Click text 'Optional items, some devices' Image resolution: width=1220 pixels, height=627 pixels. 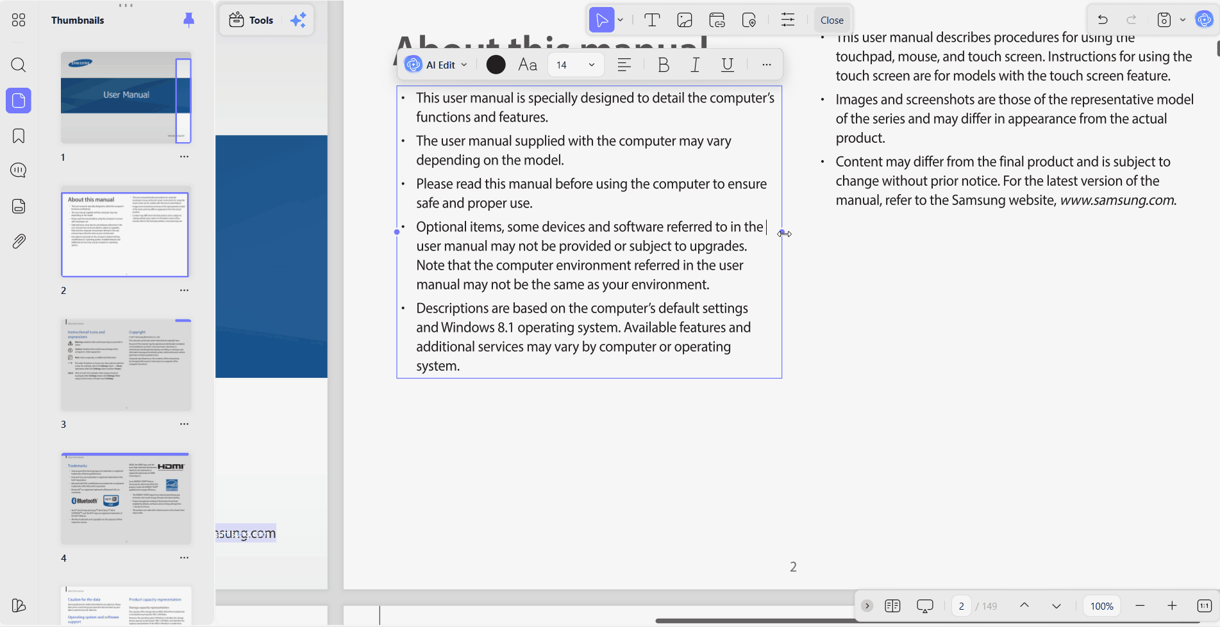click(500, 227)
